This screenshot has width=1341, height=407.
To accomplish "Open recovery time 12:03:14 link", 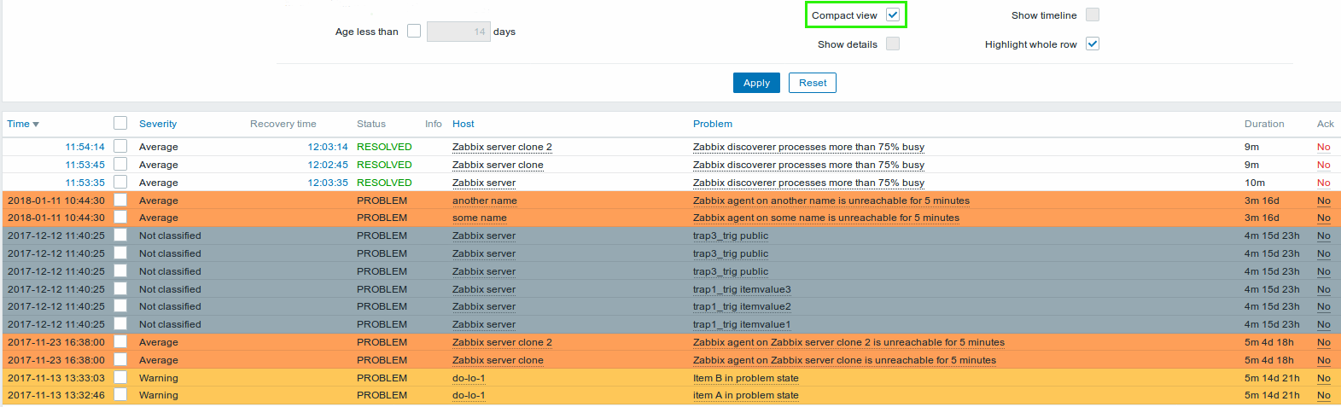I will pos(328,147).
